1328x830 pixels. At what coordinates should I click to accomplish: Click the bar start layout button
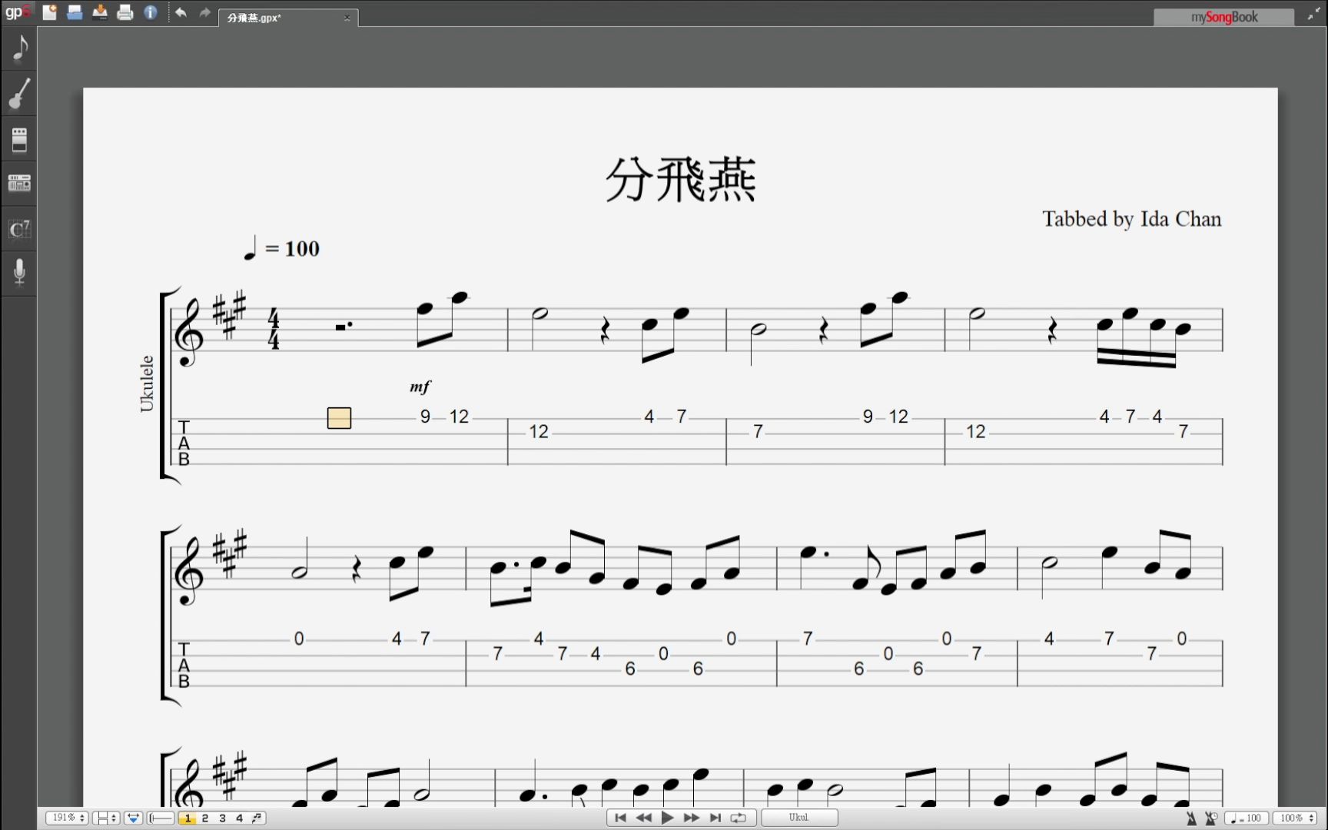pos(161,818)
